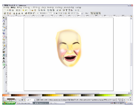The width and height of the screenshot is (135, 108).
Task: Click the bright yellow-green palette swatch
Action: pos(105,95)
